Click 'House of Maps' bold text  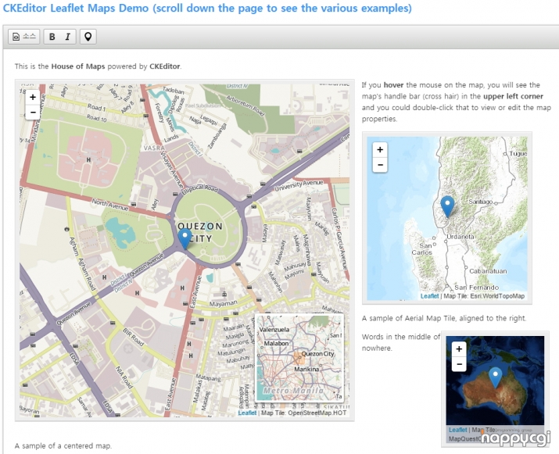(x=78, y=66)
